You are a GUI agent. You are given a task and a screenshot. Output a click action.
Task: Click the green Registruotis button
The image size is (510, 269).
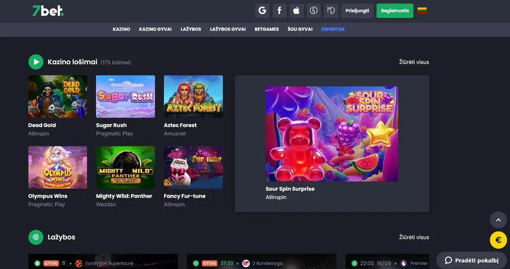coord(395,11)
